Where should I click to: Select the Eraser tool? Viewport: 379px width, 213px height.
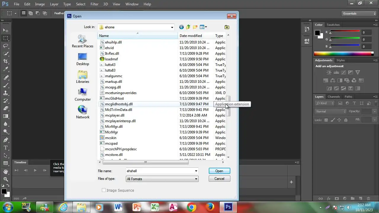[x=6, y=108]
